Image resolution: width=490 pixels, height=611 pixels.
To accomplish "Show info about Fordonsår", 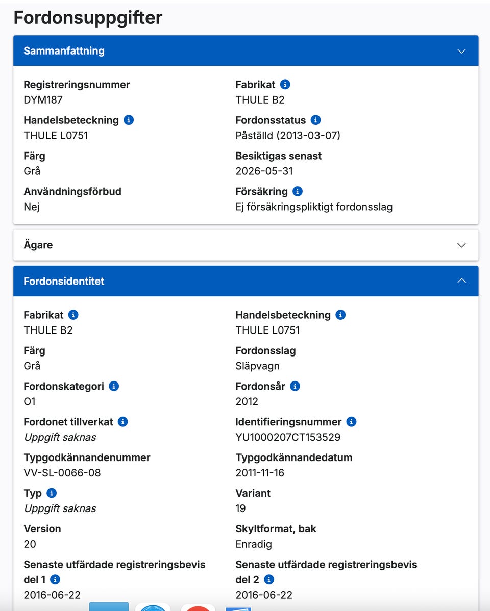I will pyautogui.click(x=295, y=386).
